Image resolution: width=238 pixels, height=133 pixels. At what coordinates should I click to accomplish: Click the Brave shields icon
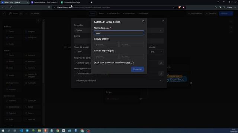180,7
